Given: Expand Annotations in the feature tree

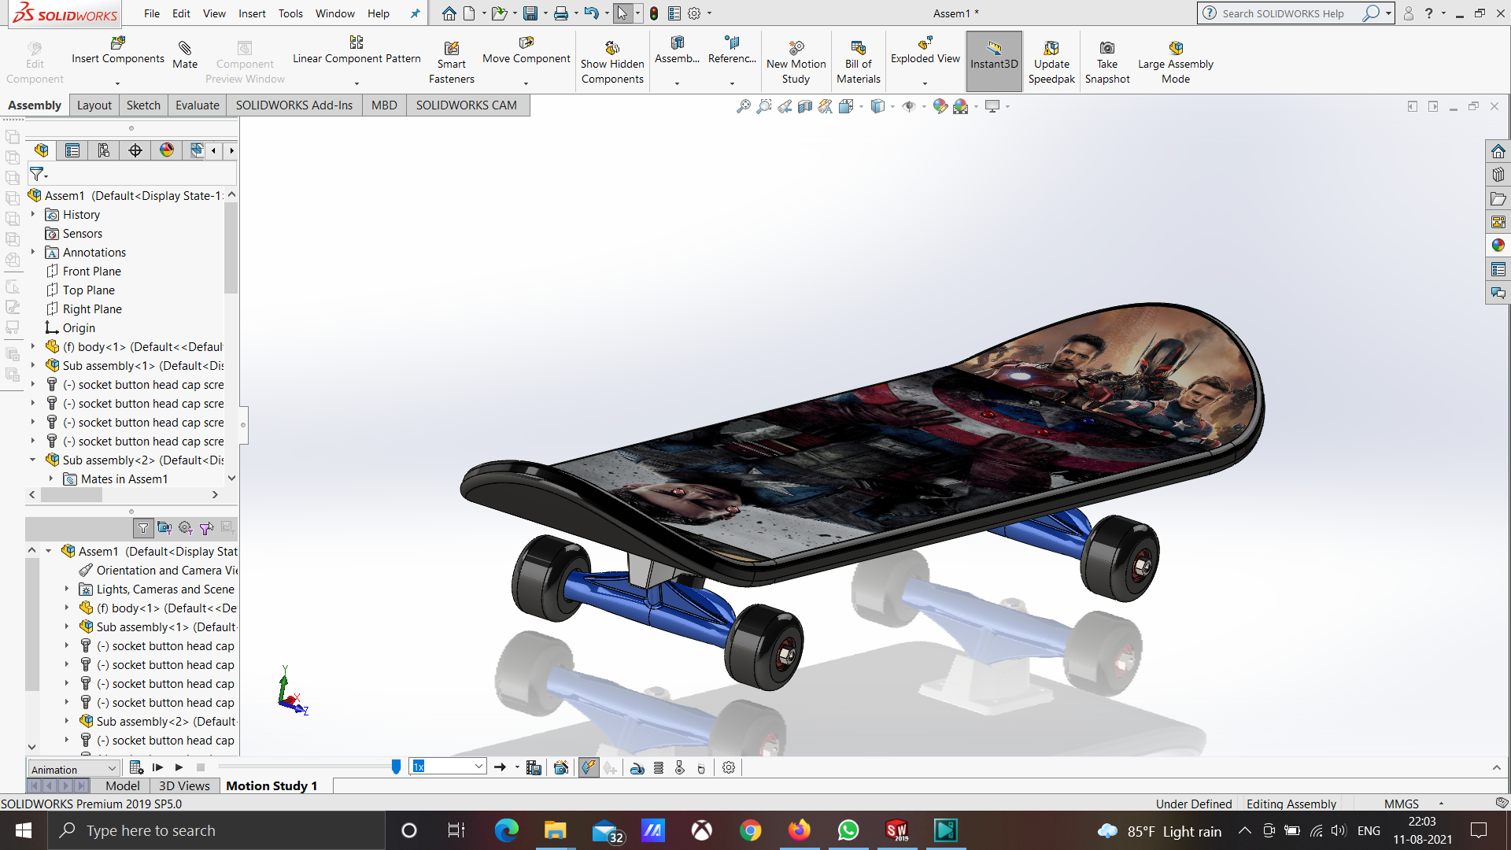Looking at the screenshot, I should 33,252.
